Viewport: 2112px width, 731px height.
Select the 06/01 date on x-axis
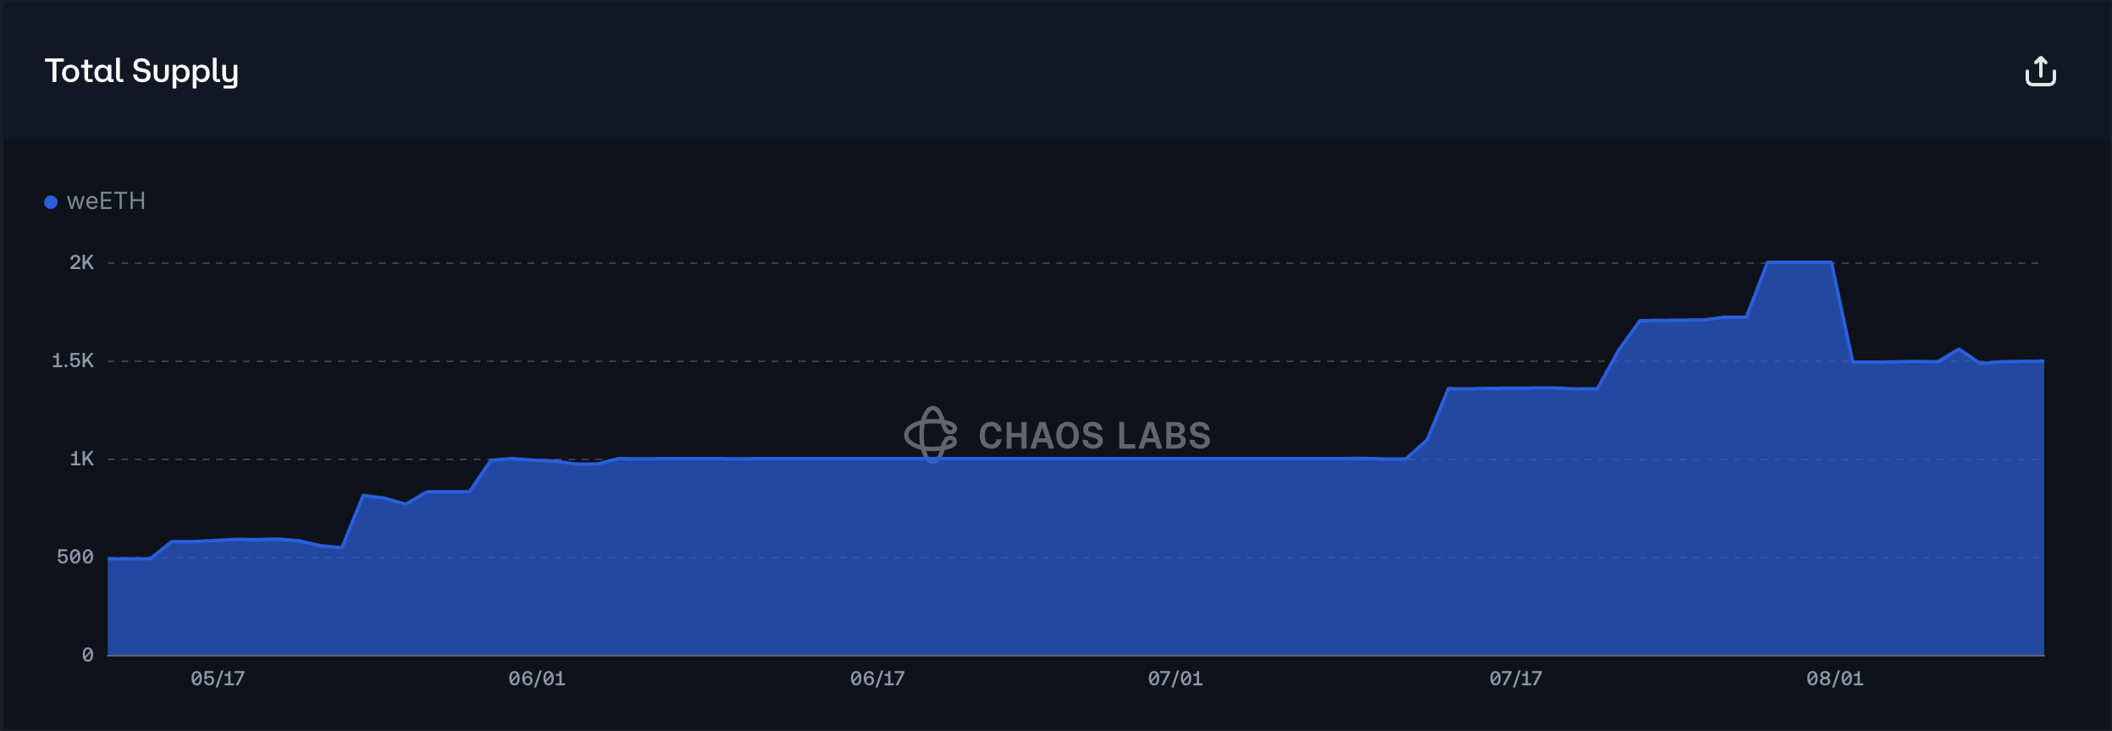(x=537, y=679)
